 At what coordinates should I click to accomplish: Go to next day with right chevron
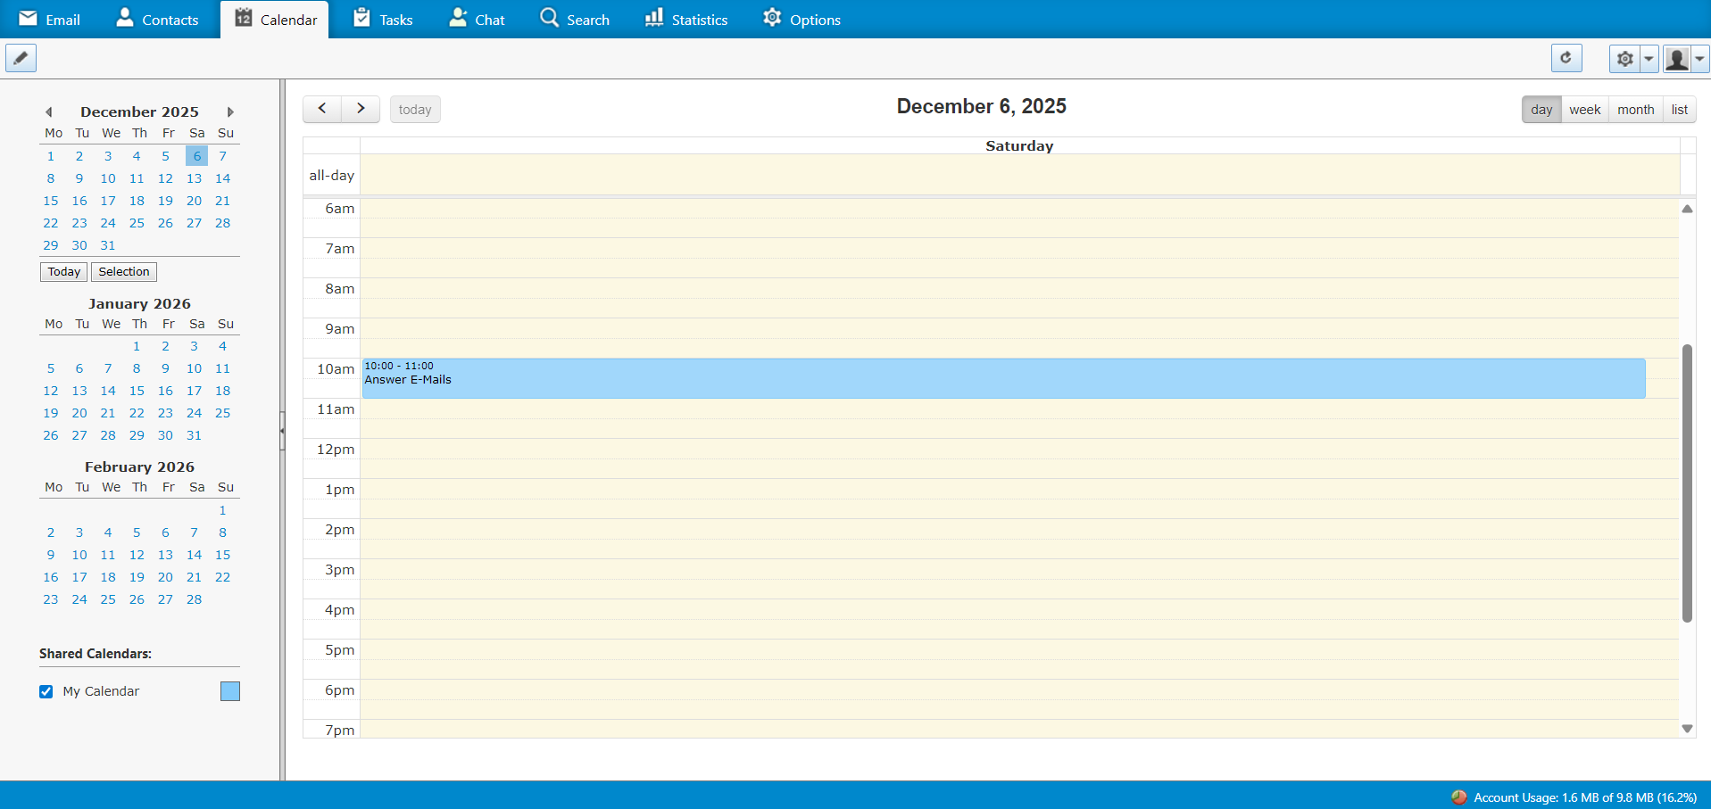coord(361,109)
